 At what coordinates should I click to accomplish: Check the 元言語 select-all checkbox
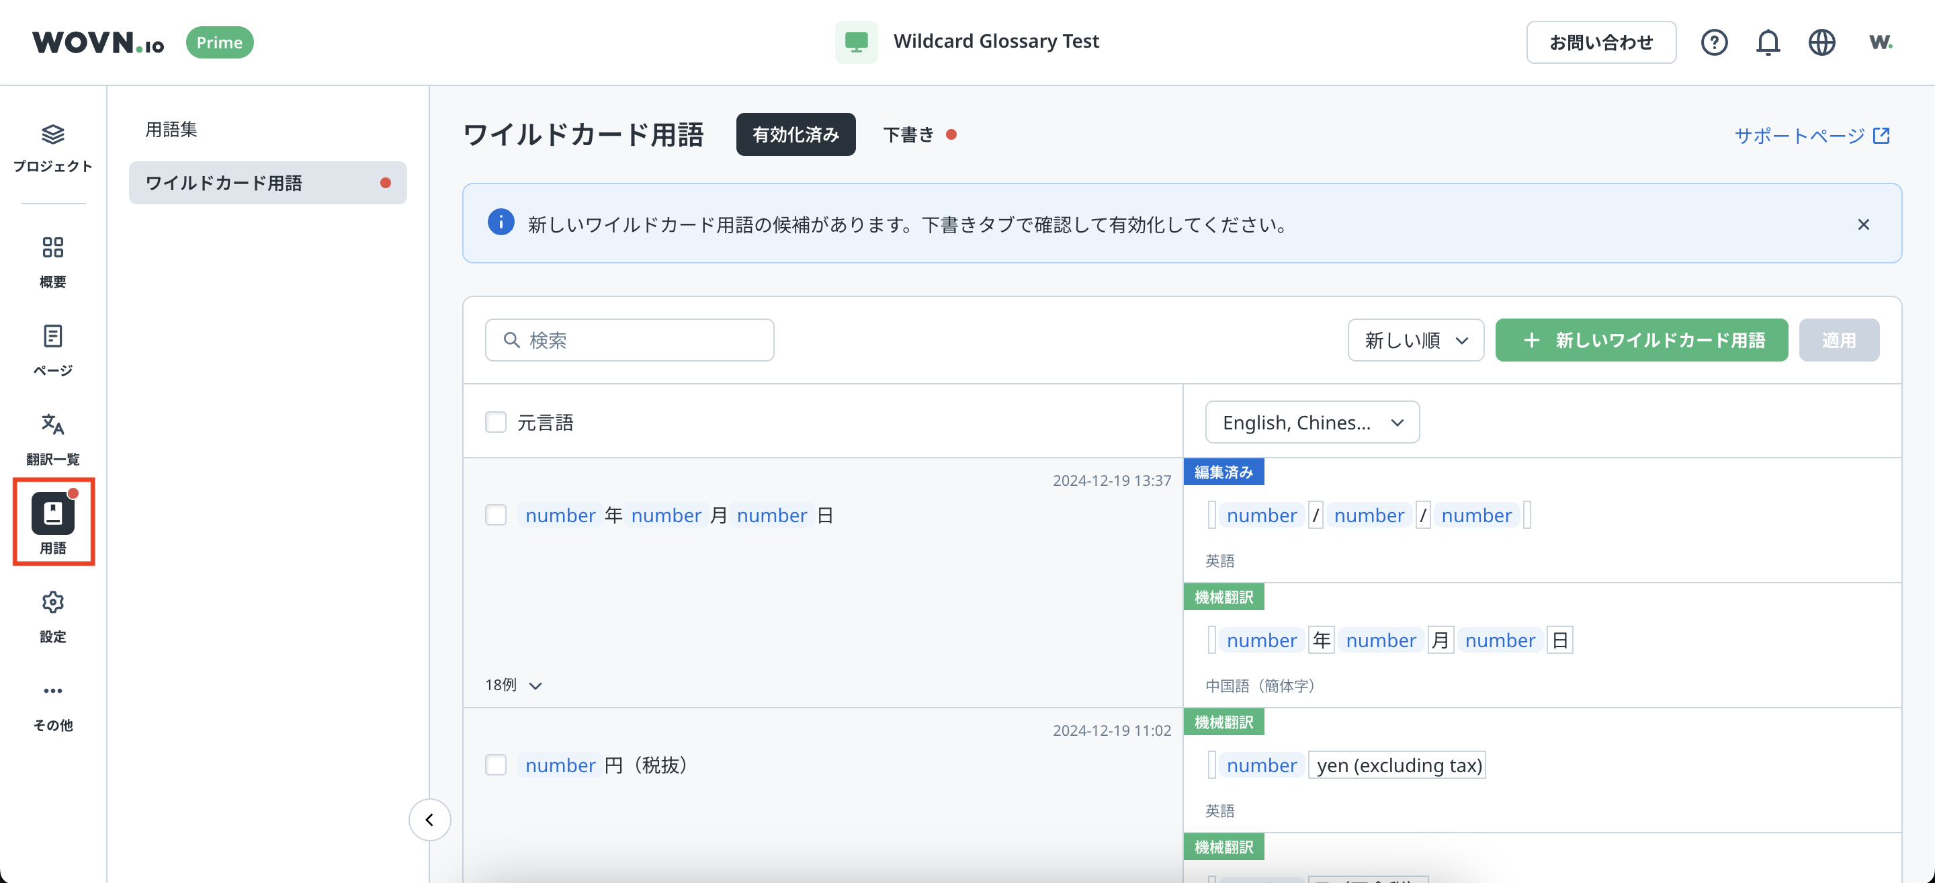point(496,422)
